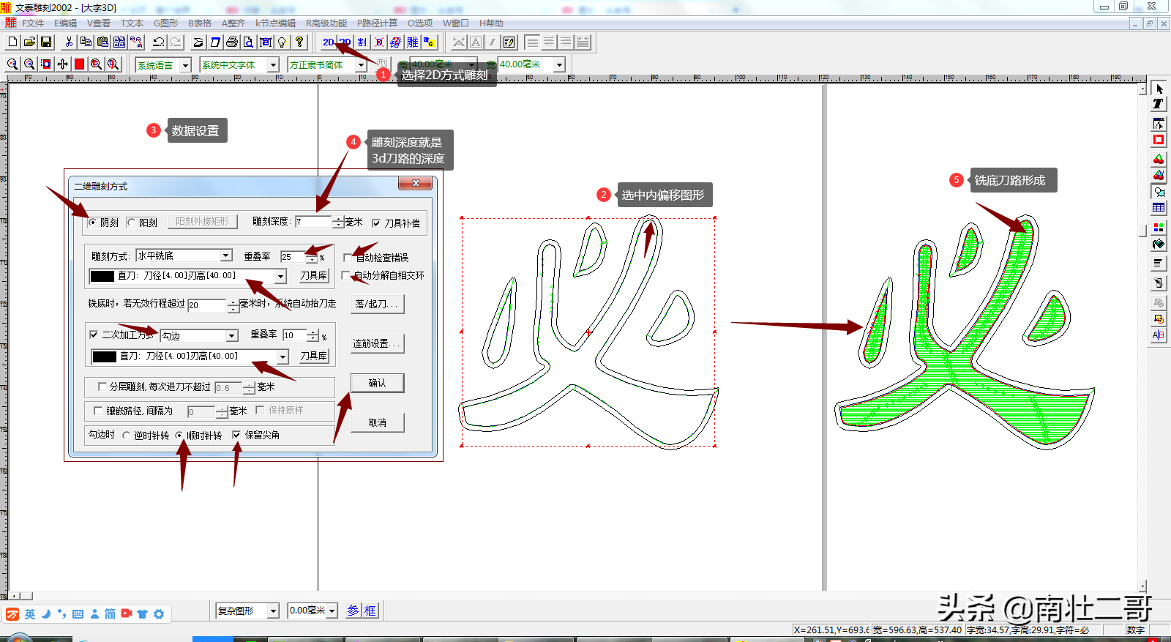
Task: Select the 阳刻 radio button
Action: (x=131, y=223)
